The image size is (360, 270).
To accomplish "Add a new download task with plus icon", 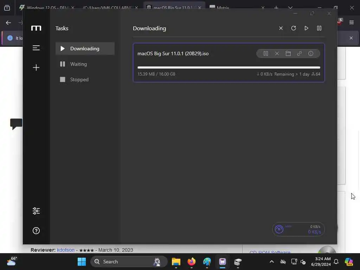I will pyautogui.click(x=36, y=67).
